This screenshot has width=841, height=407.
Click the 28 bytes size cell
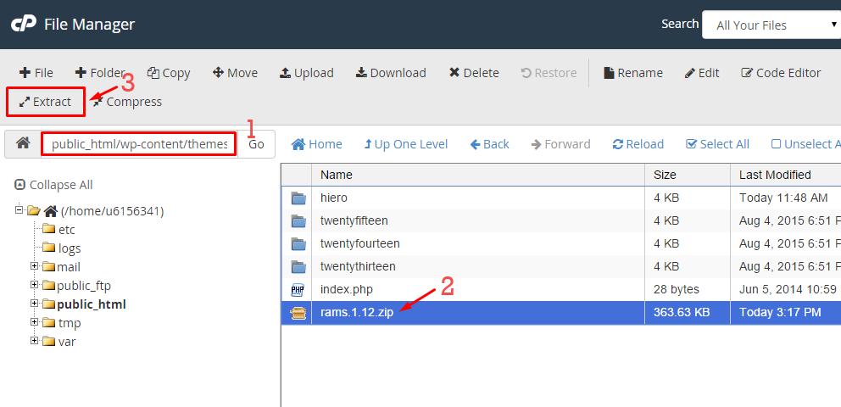tap(687, 290)
